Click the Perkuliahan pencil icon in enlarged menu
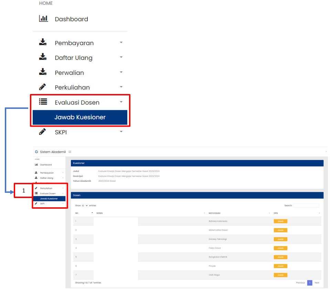The height and width of the screenshot is (291, 330). (42, 86)
